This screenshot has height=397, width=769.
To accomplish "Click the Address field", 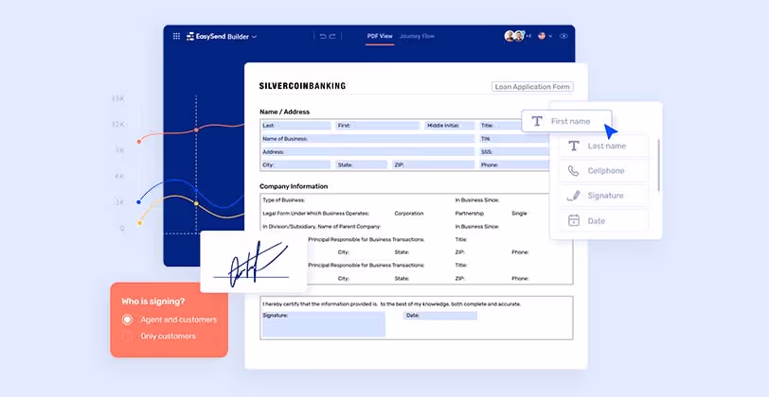I will tap(367, 152).
